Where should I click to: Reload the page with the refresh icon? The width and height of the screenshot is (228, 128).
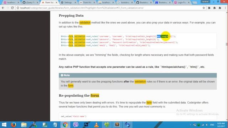pos(12,8)
